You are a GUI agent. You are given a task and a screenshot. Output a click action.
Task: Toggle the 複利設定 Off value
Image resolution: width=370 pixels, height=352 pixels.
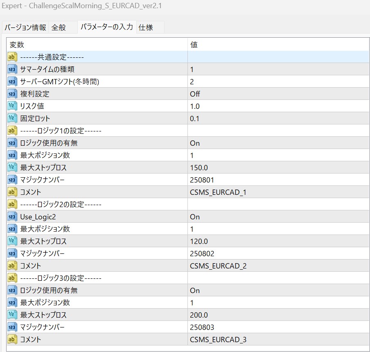tap(195, 94)
